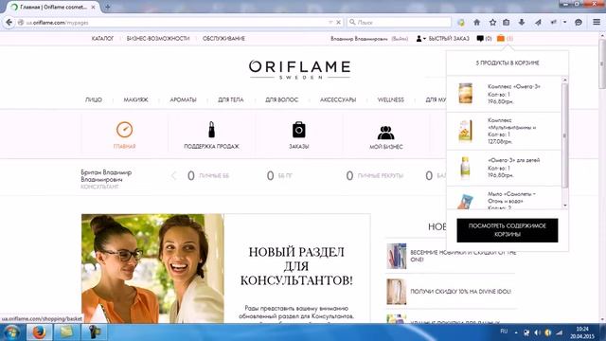606x341 pixels.
Task: Open the Каталог menu
Action: click(102, 38)
